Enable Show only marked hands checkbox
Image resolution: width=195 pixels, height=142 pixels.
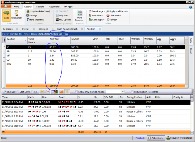[77, 92]
